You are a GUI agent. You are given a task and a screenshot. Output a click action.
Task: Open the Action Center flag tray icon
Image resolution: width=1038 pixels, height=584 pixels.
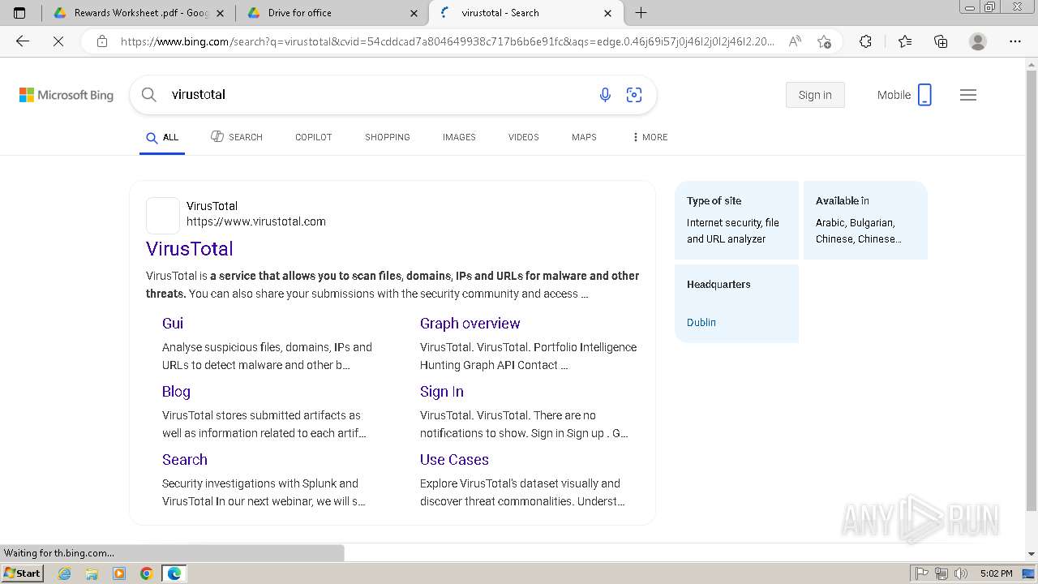tap(922, 573)
